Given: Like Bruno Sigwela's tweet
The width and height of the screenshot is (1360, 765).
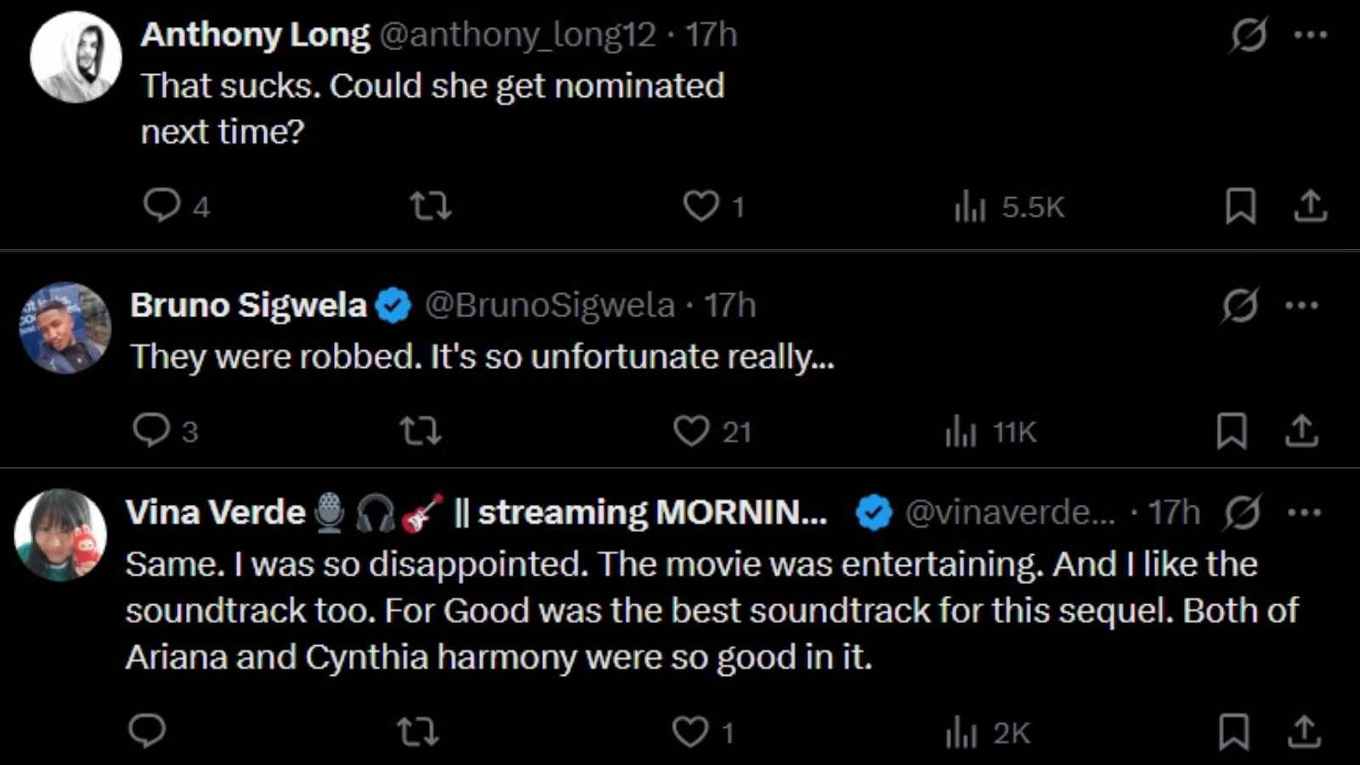Looking at the screenshot, I should click(691, 431).
